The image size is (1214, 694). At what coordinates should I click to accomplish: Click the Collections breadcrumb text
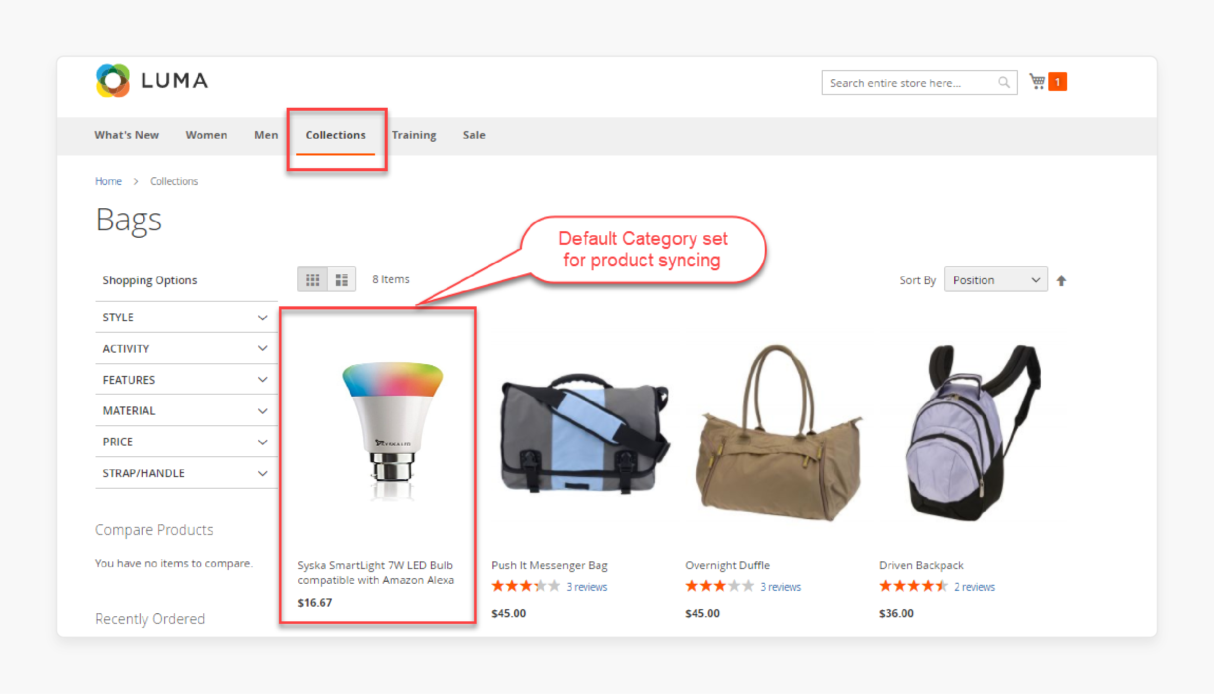(174, 181)
